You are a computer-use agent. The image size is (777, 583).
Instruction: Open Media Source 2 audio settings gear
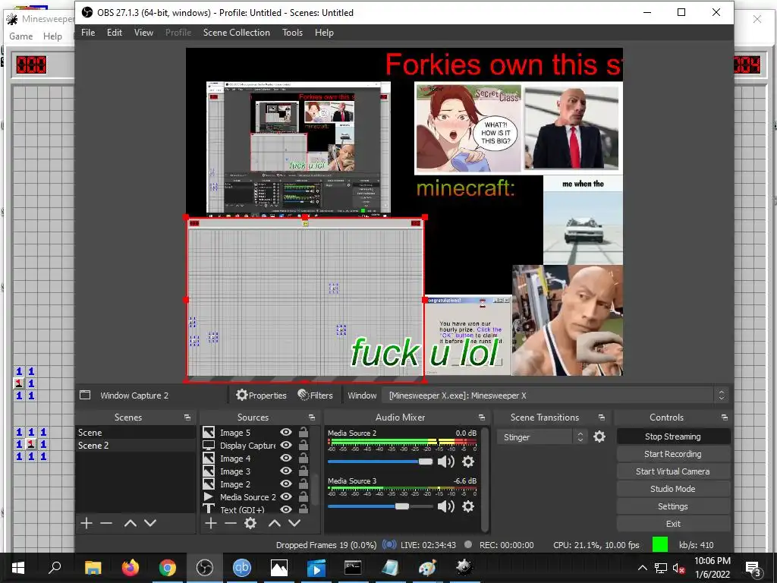point(467,462)
